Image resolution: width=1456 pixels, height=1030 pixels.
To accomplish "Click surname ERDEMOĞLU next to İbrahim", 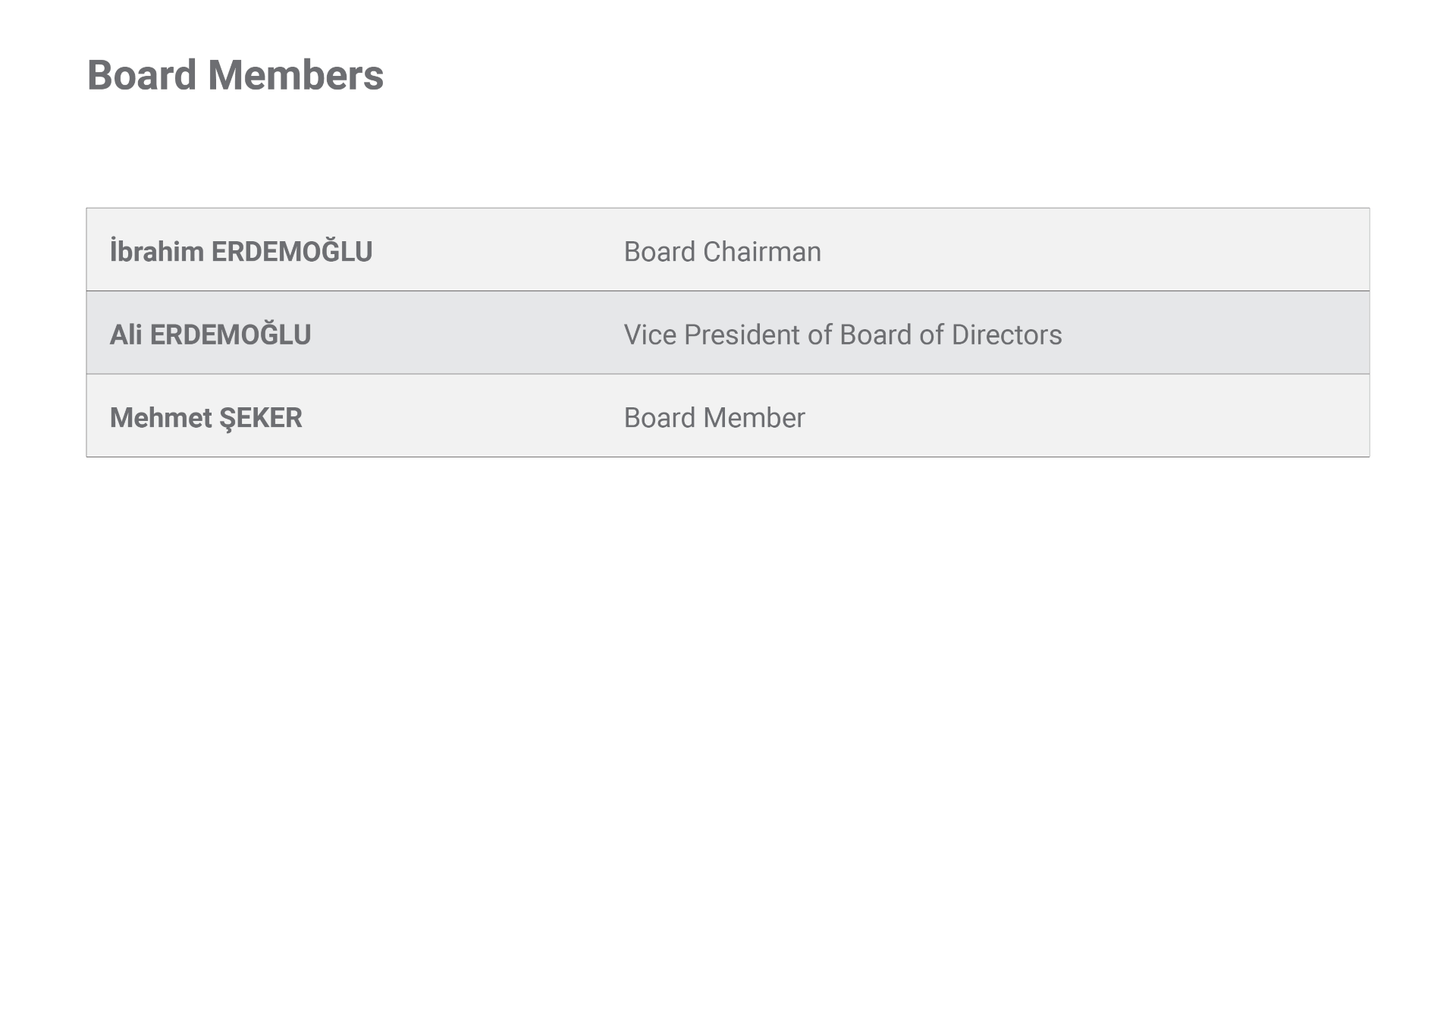I will pos(292,251).
